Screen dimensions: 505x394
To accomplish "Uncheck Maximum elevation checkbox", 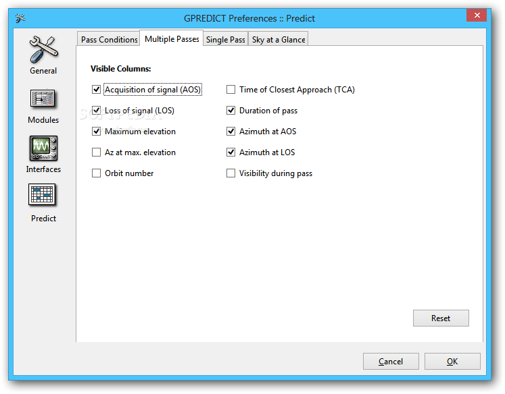I will (x=96, y=131).
